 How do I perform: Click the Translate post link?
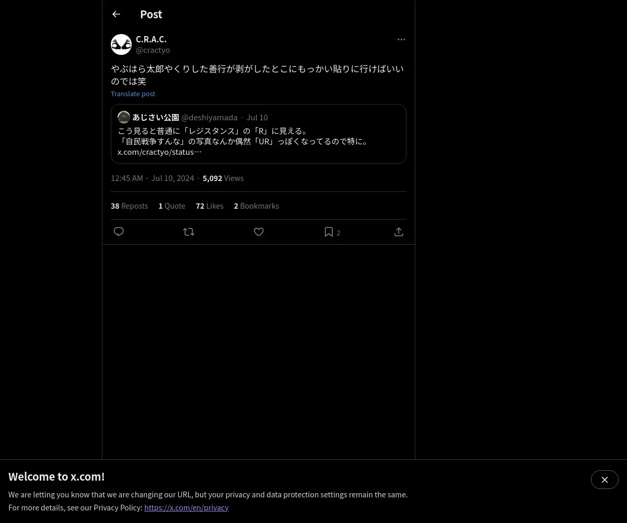click(133, 94)
